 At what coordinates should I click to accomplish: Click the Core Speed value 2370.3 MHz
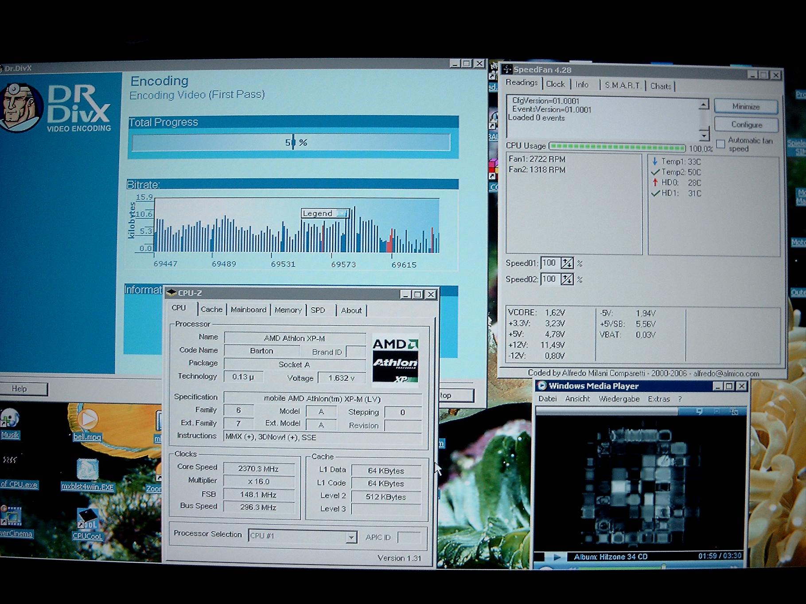click(258, 468)
